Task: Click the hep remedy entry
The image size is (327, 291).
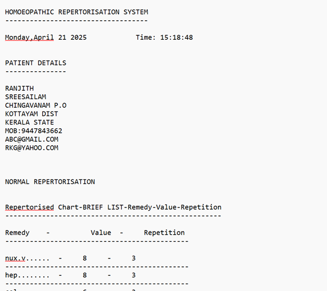Action: (11, 275)
